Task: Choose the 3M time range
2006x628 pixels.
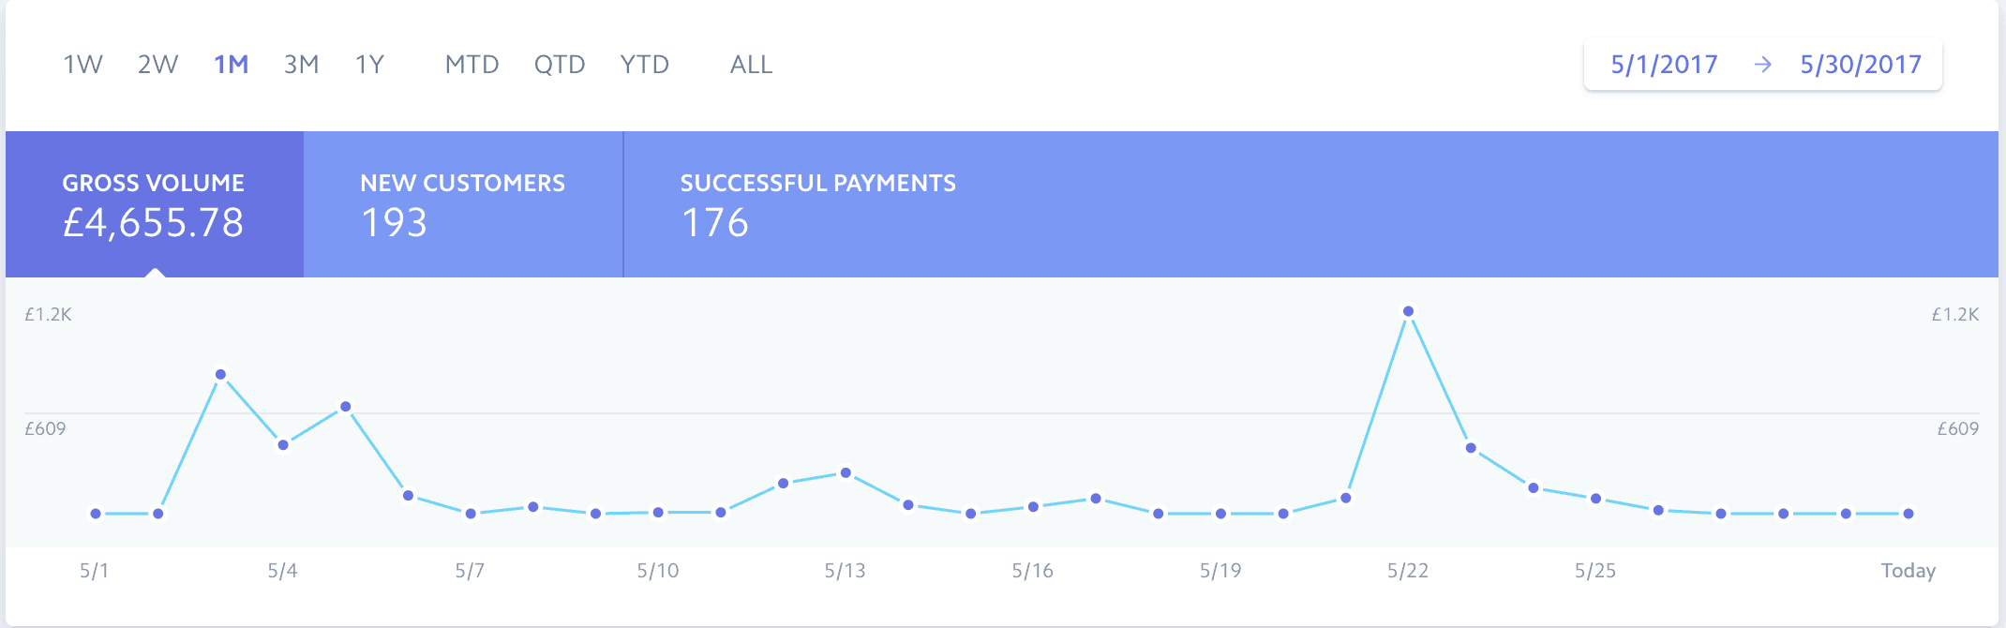Action: [301, 65]
